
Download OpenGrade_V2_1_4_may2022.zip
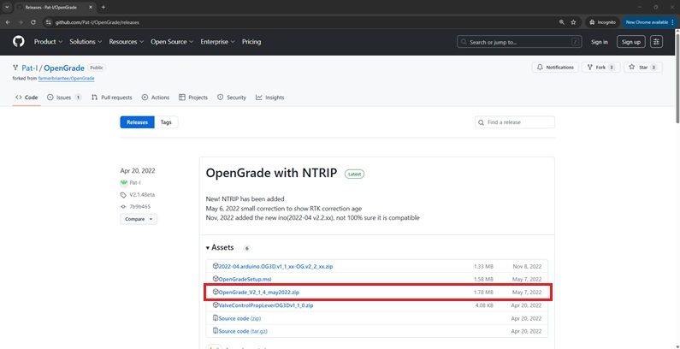click(258, 292)
